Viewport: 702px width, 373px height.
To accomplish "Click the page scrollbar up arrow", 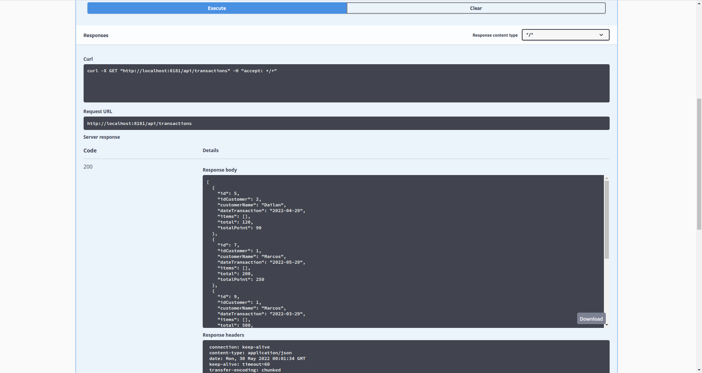I will click(x=699, y=3).
